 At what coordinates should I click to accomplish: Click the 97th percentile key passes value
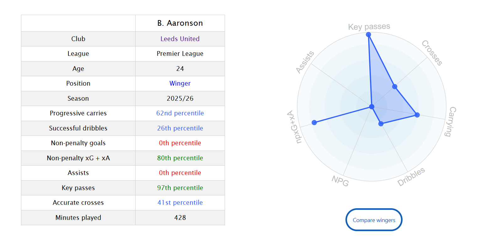(180, 188)
